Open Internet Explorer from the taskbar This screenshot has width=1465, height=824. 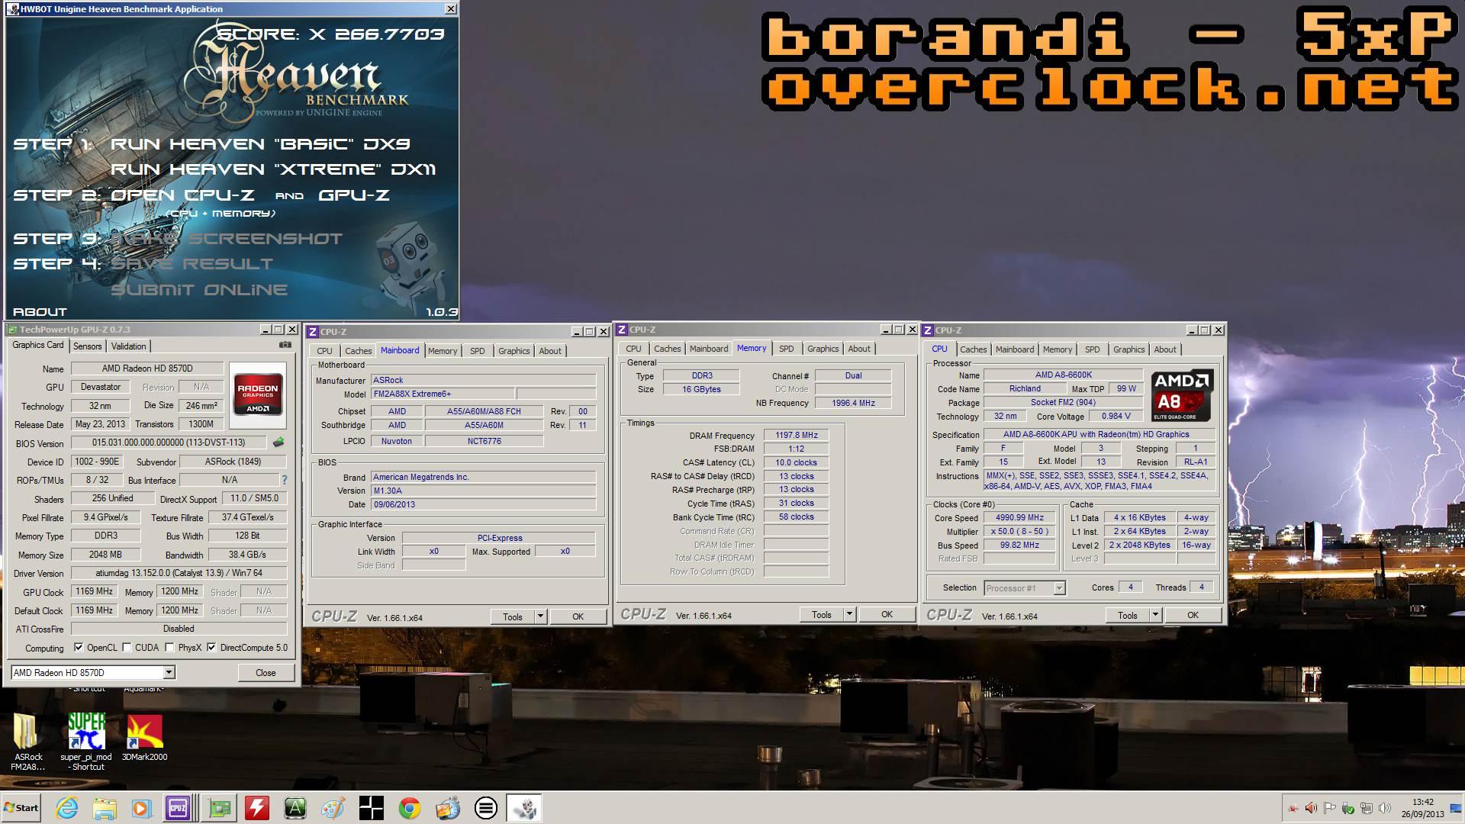click(67, 808)
